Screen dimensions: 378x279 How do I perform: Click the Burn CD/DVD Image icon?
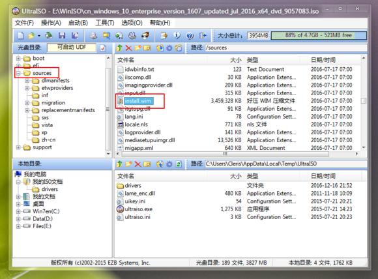click(145, 36)
